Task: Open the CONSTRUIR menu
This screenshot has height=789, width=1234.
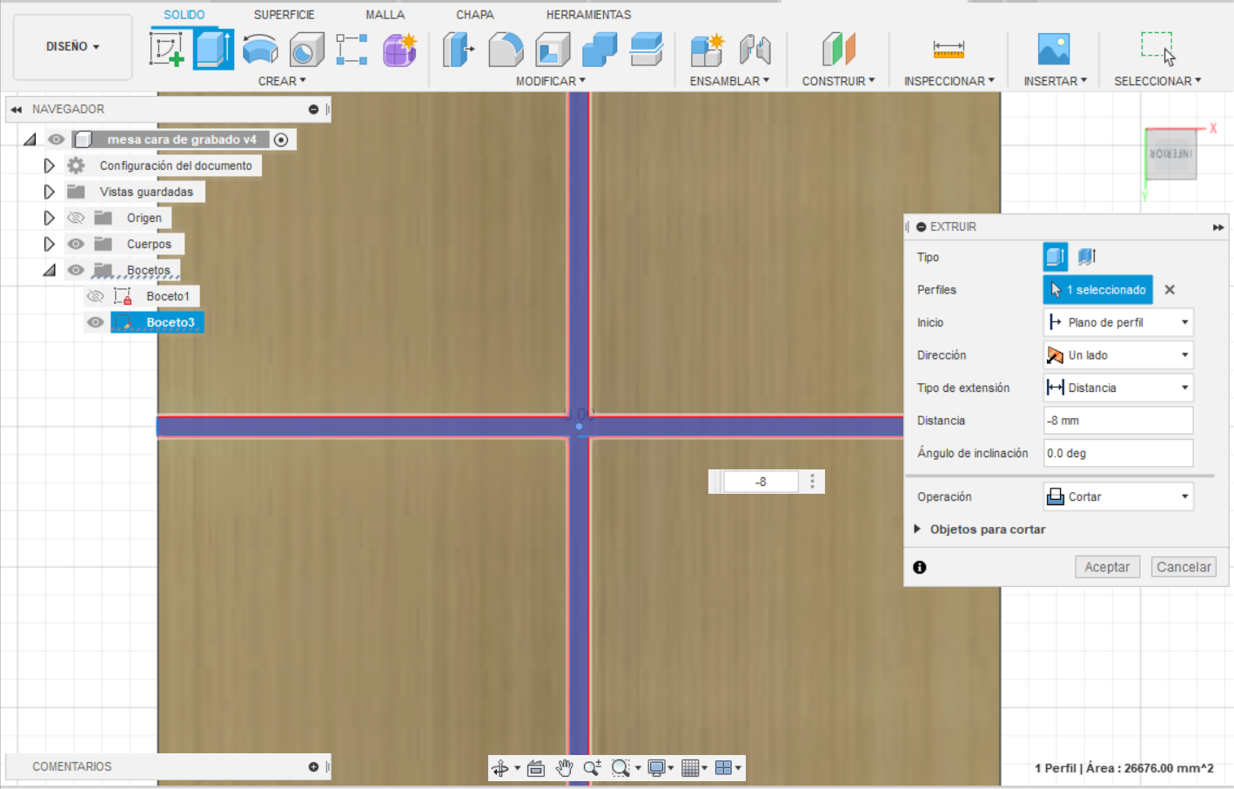Action: pos(839,81)
